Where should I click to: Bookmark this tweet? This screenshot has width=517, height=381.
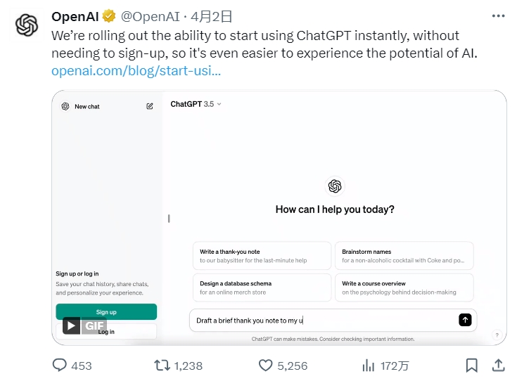coord(471,365)
